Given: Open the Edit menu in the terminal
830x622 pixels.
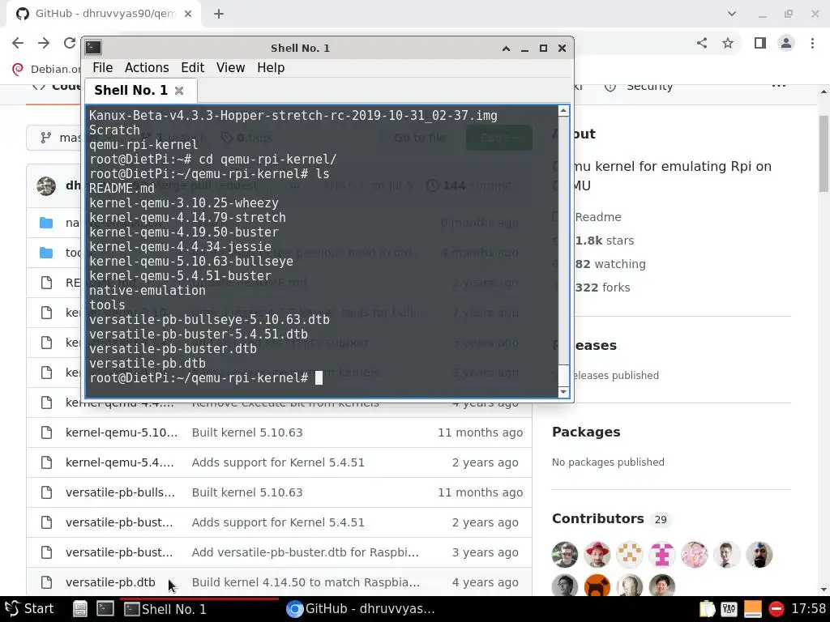Looking at the screenshot, I should coord(192,68).
